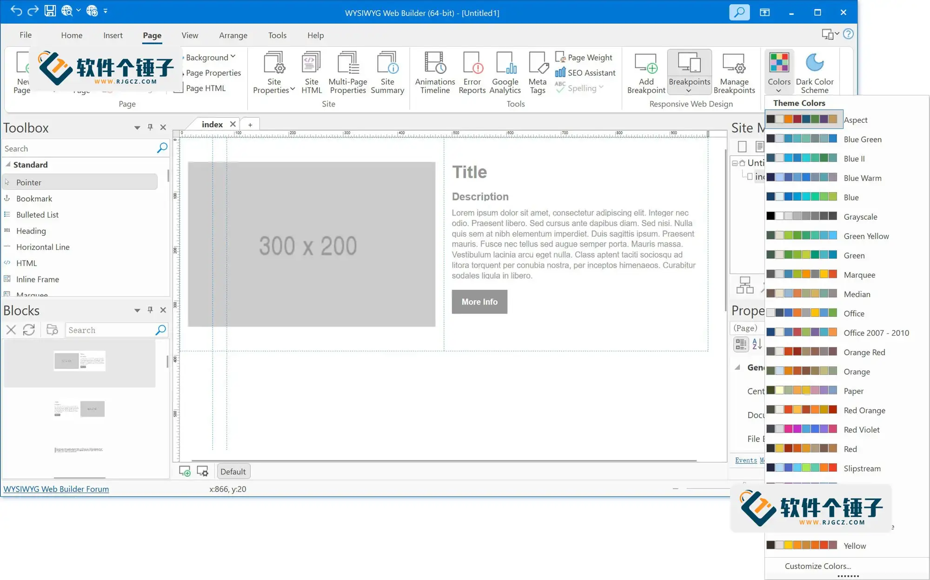Screen dimensions: 930x580
Task: Select the Grayscale theme colors
Action: 846,216
